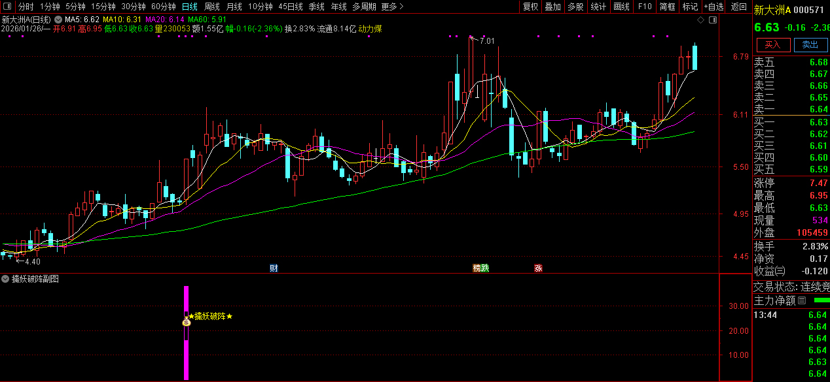Viewport: 830px width, 382px height.
Task: Click the diamond icon above the chart
Action: [700, 20]
